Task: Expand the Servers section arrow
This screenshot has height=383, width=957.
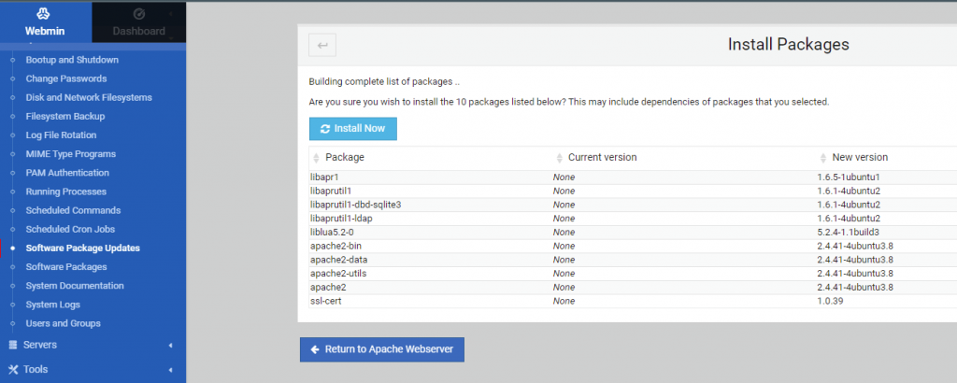Action: [170, 345]
